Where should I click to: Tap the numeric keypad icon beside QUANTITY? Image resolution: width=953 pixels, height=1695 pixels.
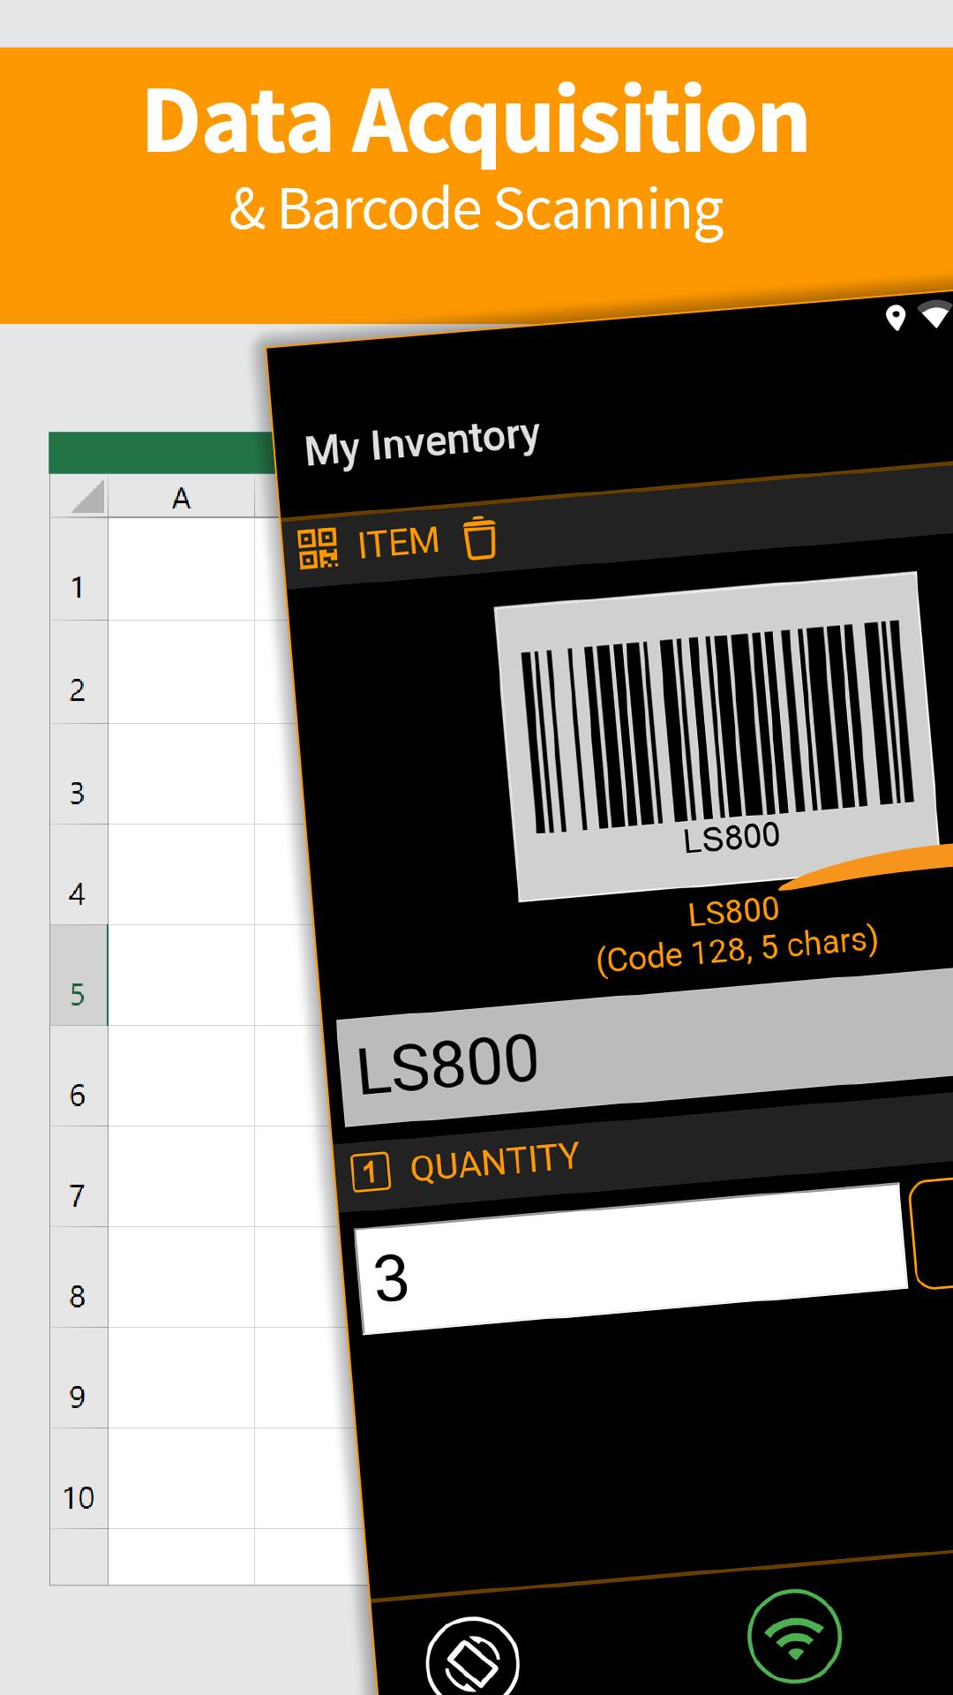(371, 1172)
